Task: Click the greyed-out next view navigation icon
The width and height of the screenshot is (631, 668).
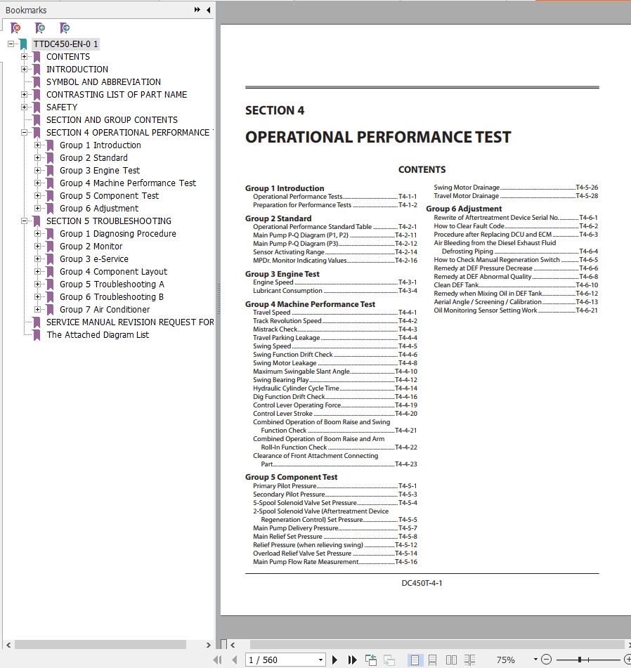Action: (389, 660)
